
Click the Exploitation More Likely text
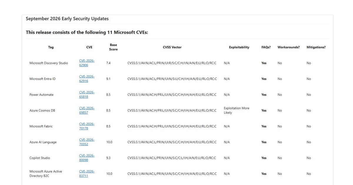pos(237,110)
